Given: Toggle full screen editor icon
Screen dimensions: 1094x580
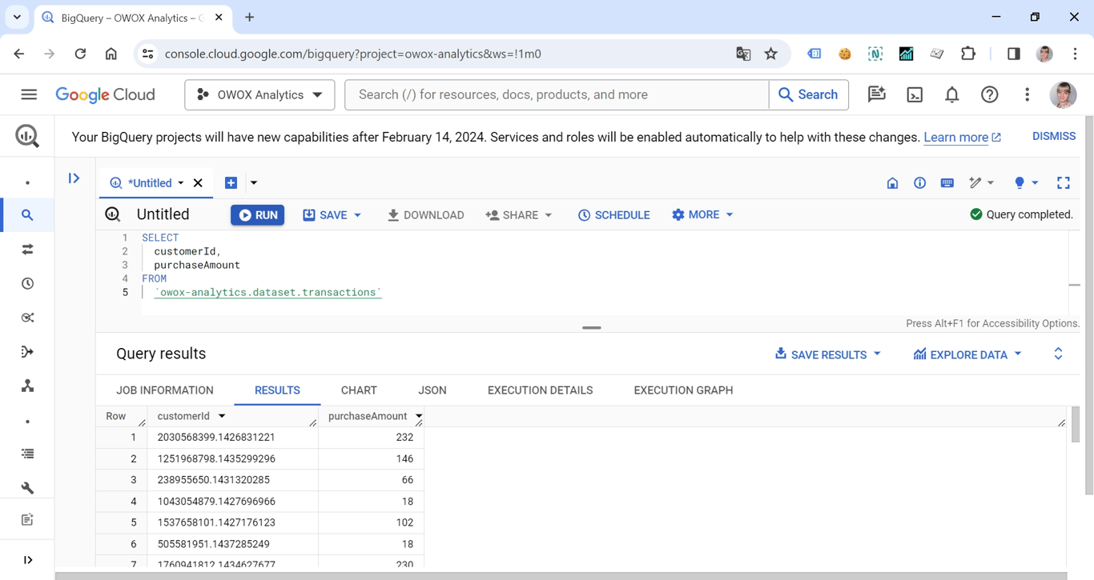Looking at the screenshot, I should [x=1063, y=183].
